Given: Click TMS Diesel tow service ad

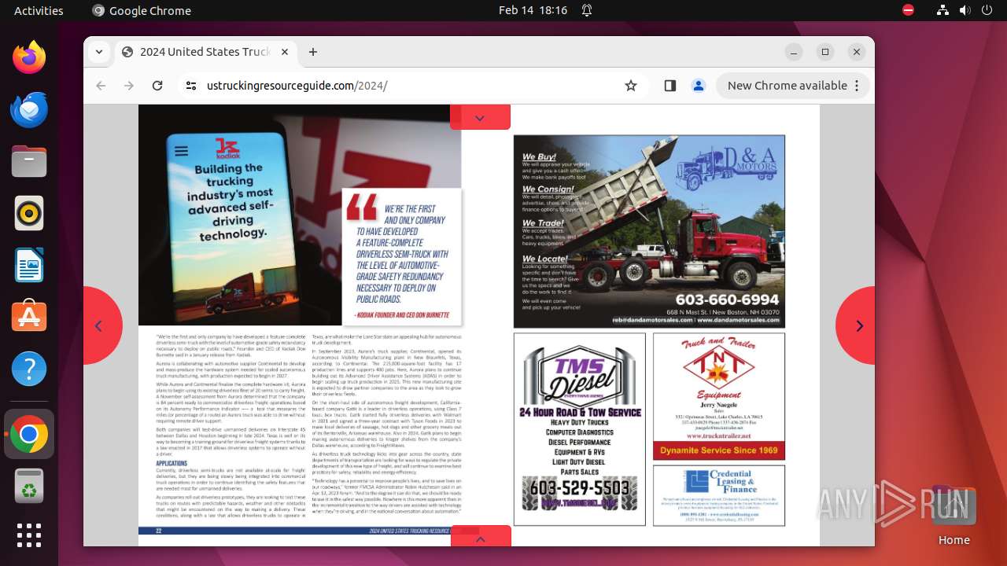Looking at the screenshot, I should [x=580, y=429].
